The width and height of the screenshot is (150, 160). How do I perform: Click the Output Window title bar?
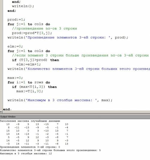75,117
